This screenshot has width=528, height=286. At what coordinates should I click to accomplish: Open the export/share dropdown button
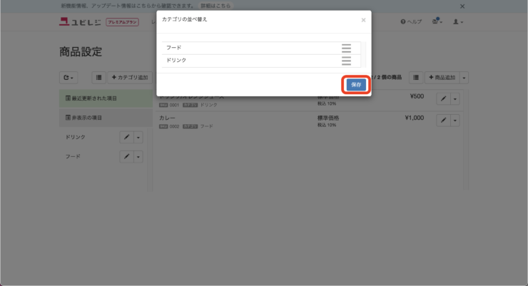[x=68, y=78]
